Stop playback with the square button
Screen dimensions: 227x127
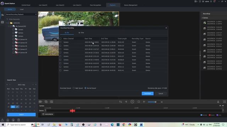139,102
